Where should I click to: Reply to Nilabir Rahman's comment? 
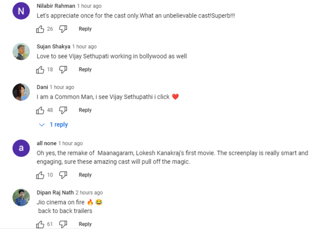pyautogui.click(x=85, y=29)
